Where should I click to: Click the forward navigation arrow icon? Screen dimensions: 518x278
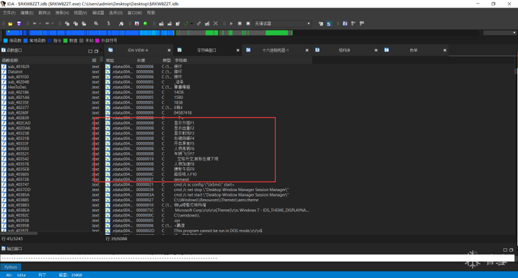tap(47, 23)
